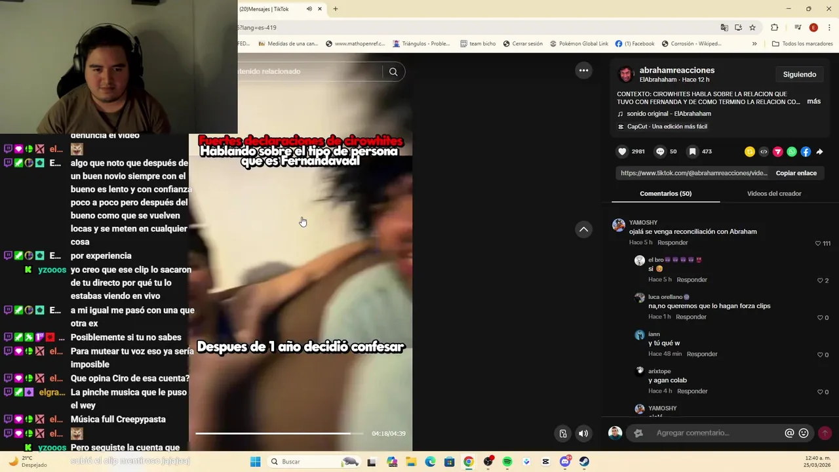This screenshot has height=472, width=839.
Task: Open File Explorer from the taskbar
Action: [411, 462]
